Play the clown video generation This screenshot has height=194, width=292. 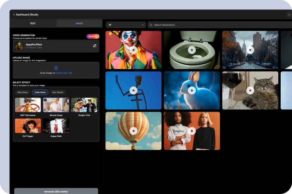133,50
